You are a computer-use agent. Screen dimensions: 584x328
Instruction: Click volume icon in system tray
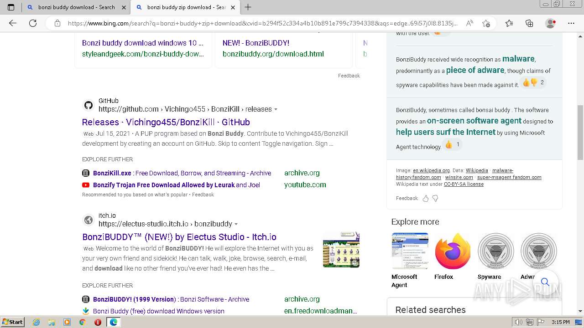(519, 322)
